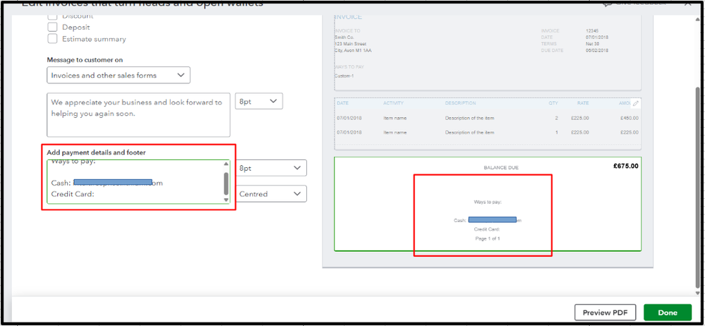Click the footer textbox scrollbar thumb
Image resolution: width=705 pixels, height=326 pixels.
click(x=226, y=183)
